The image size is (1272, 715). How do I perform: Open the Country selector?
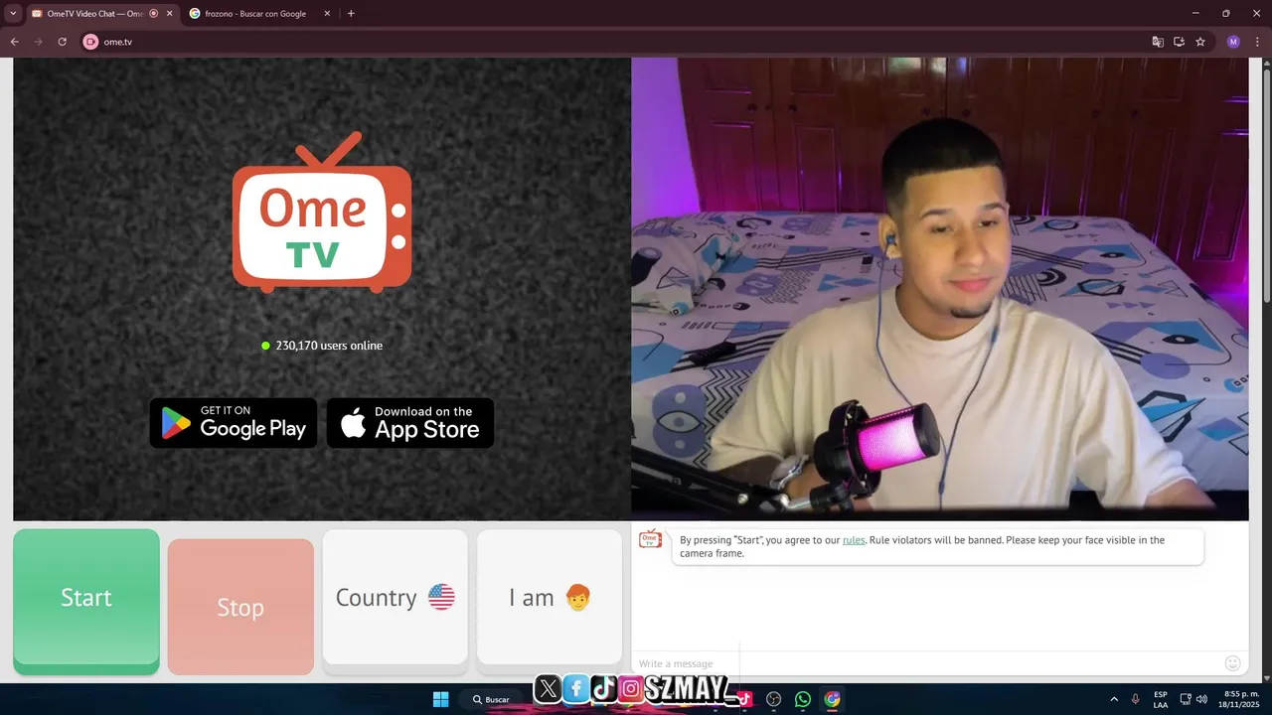point(396,597)
